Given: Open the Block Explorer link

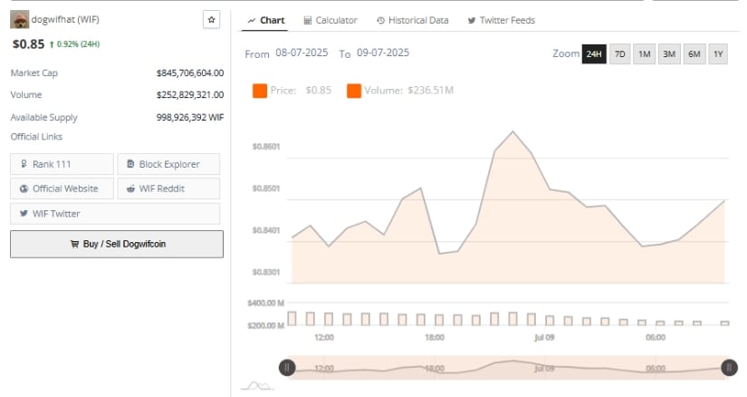Looking at the screenshot, I should coord(168,164).
